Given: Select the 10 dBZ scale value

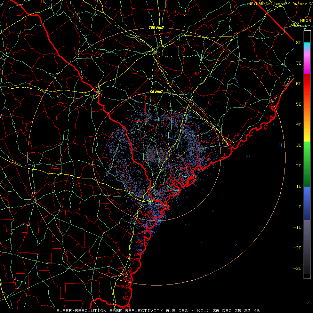Looking at the screenshot, I should coord(299,186).
